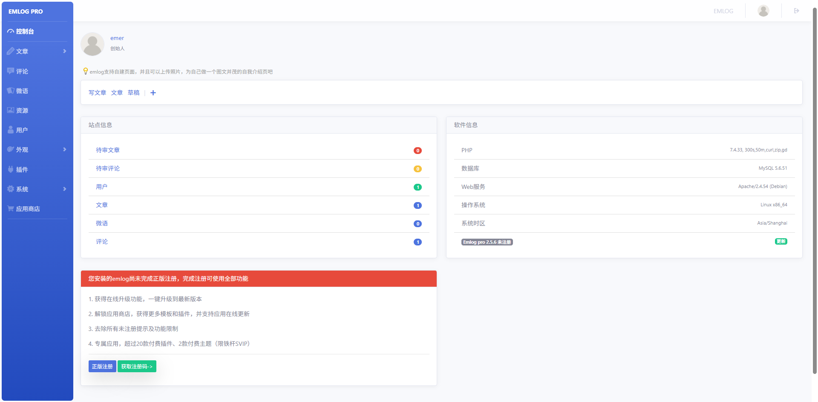This screenshot has width=818, height=402.
Task: Open 待审文章 pending articles link
Action: click(x=108, y=150)
